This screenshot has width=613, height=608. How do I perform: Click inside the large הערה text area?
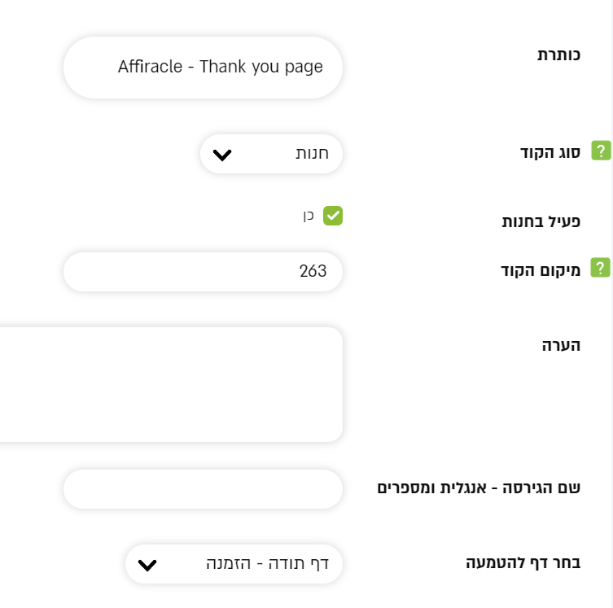click(171, 384)
